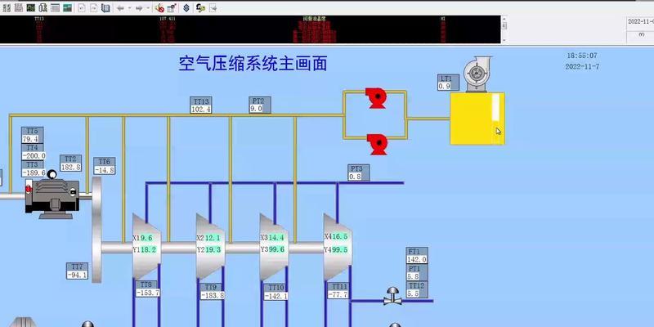Click the page with left-arrow icon
This screenshot has height=327, width=654.
click(x=82, y=8)
